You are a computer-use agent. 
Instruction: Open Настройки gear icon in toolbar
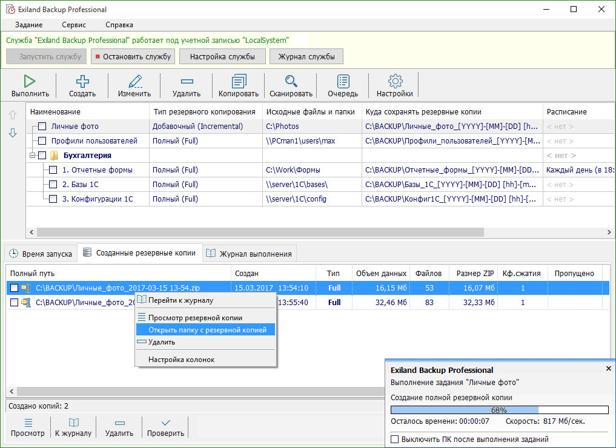click(x=395, y=81)
